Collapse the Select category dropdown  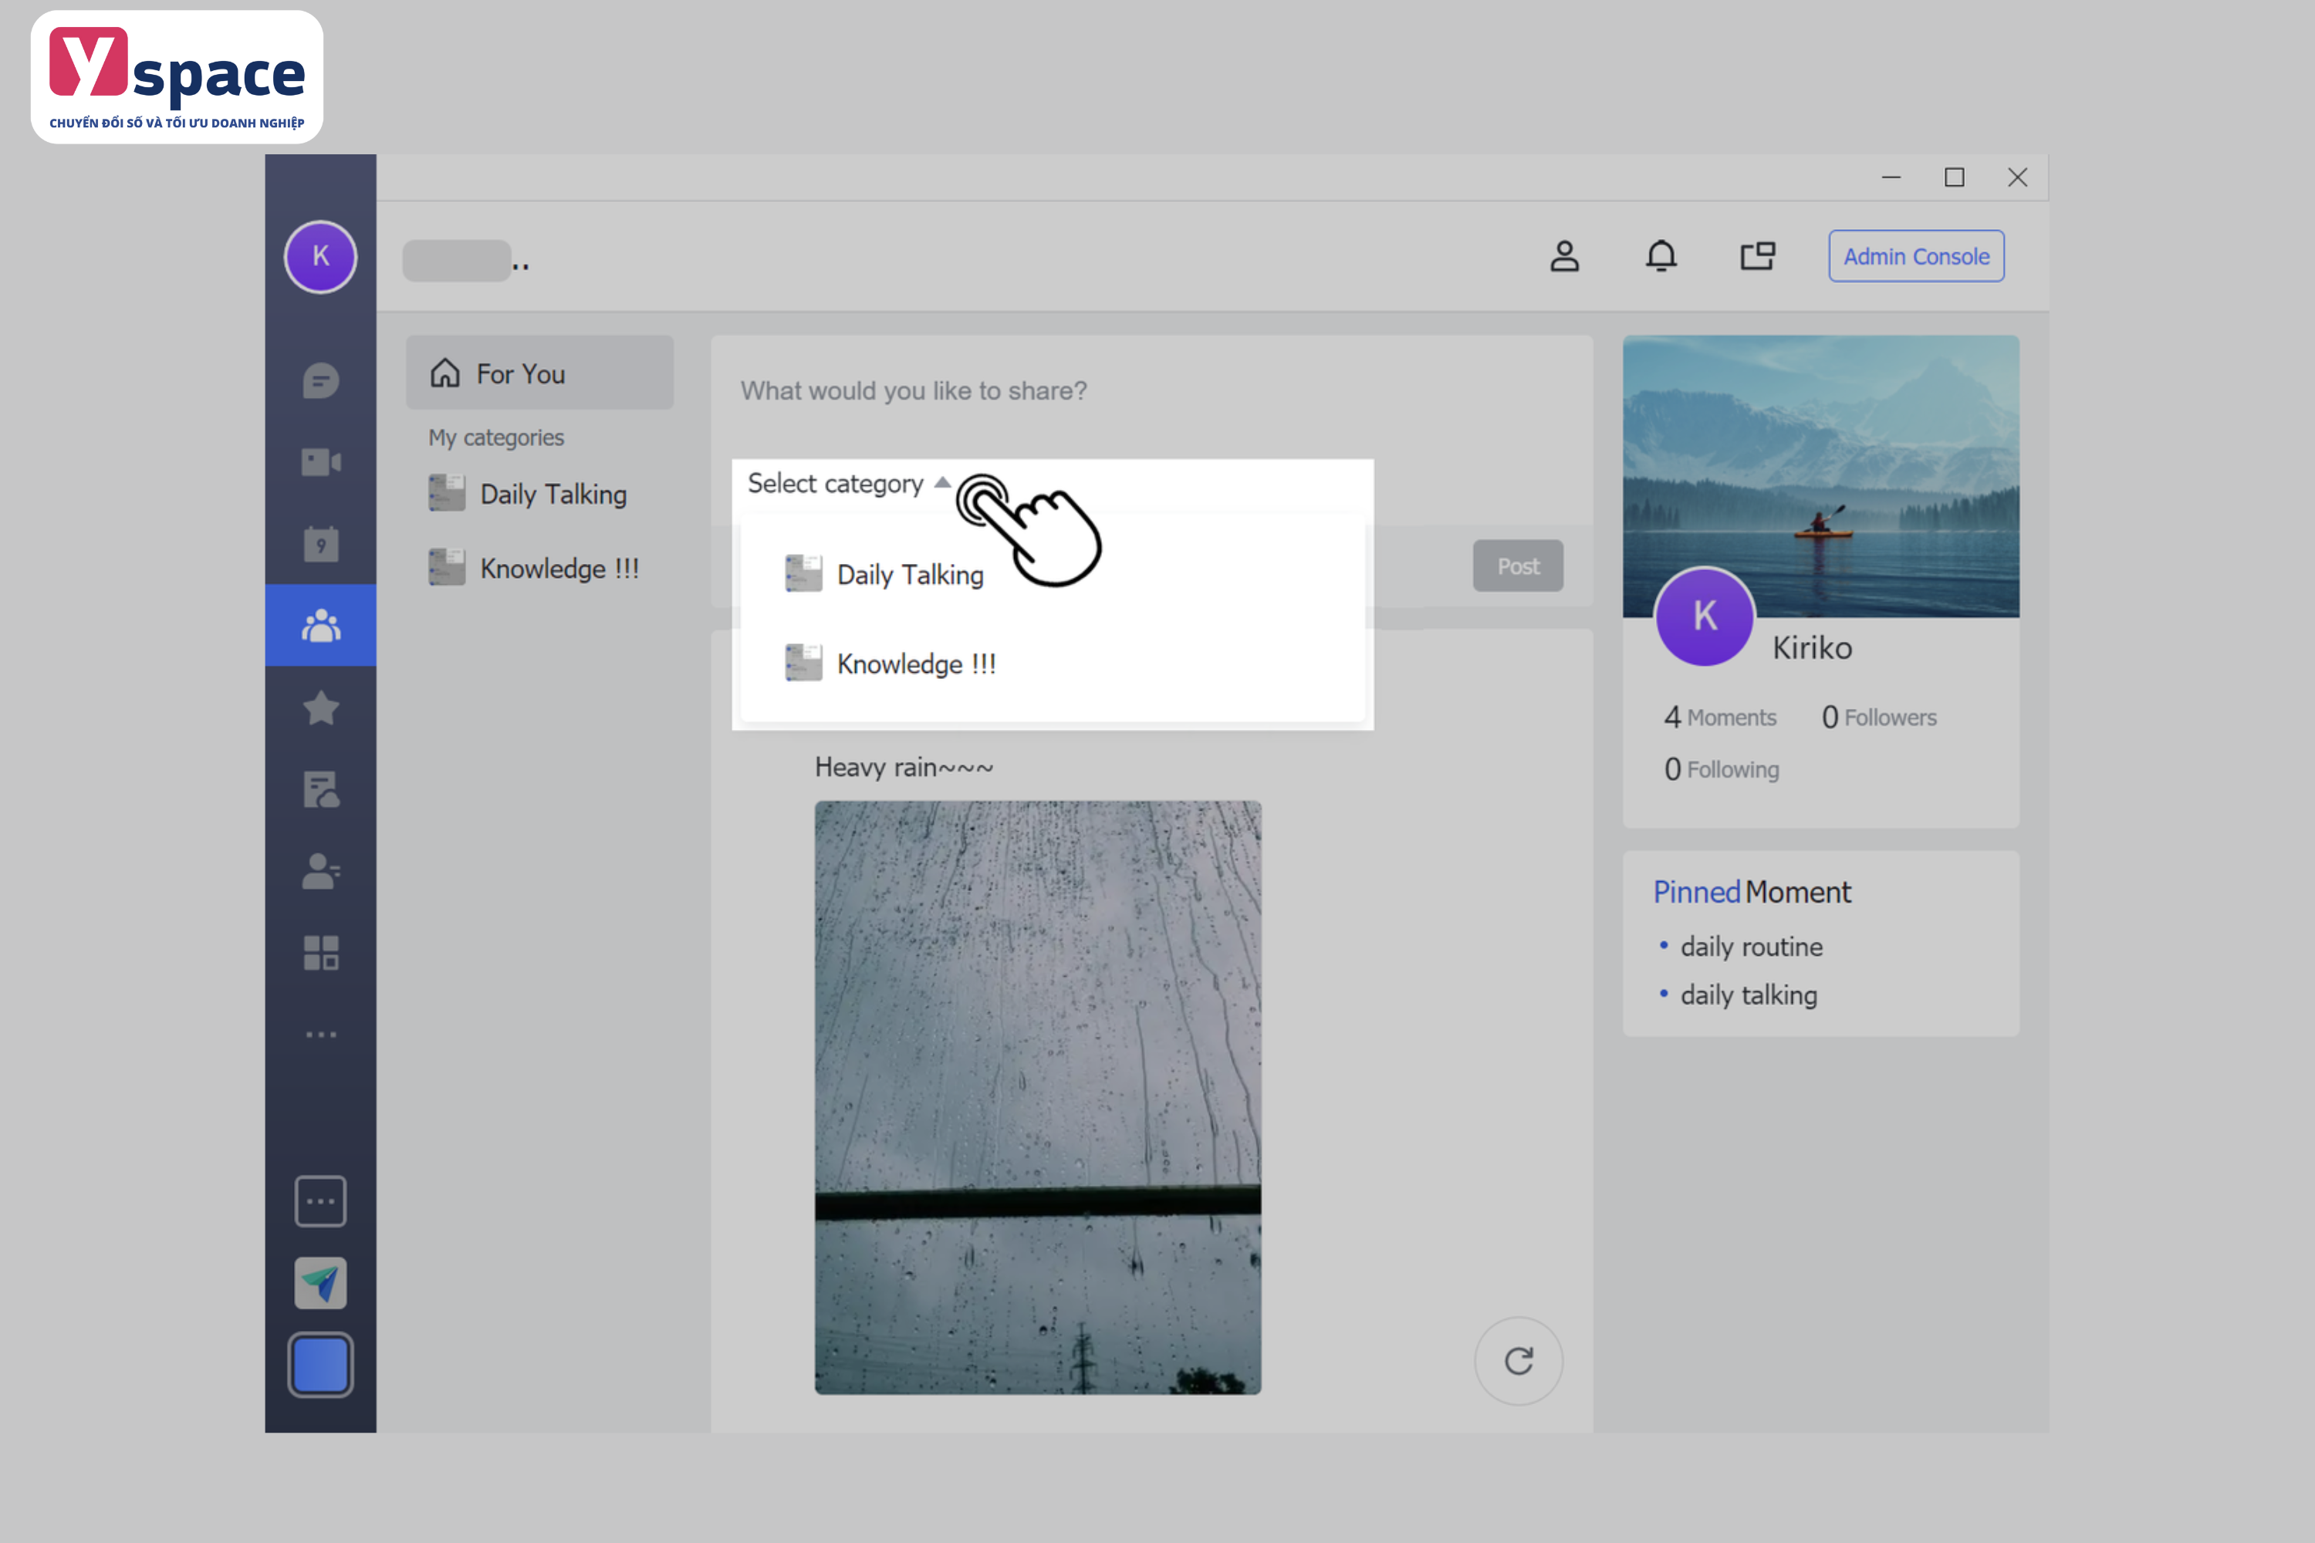pos(942,482)
